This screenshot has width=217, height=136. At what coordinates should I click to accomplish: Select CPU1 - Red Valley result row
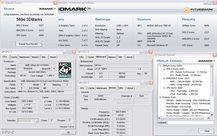(x=184, y=91)
